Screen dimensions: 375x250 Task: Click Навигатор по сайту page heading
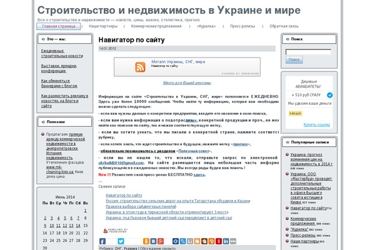[131, 40]
